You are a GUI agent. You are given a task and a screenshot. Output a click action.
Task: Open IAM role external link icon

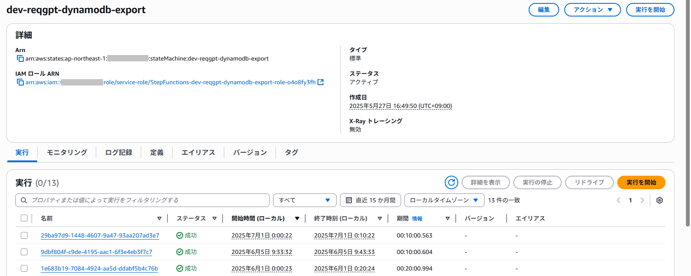click(320, 82)
